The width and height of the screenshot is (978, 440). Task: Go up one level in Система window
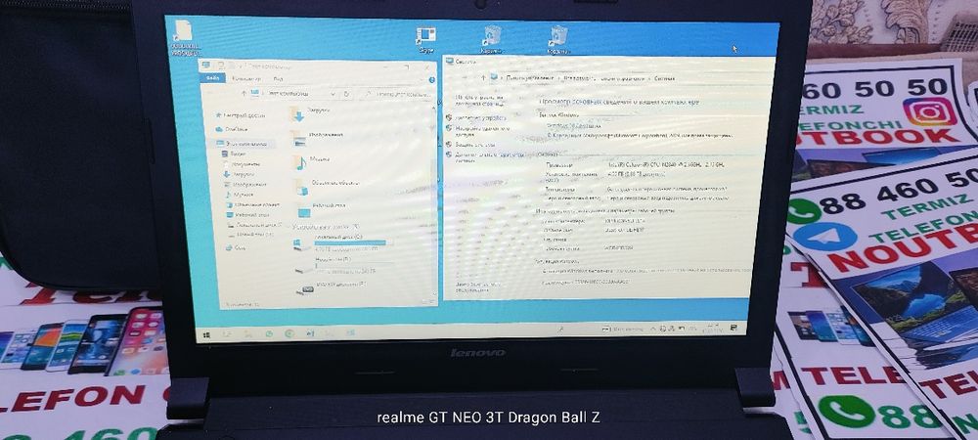click(x=483, y=78)
